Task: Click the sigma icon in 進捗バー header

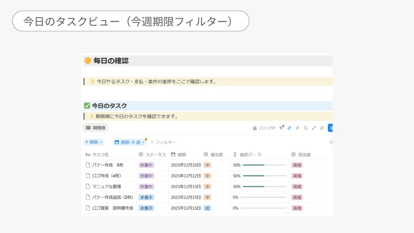Action: point(235,155)
